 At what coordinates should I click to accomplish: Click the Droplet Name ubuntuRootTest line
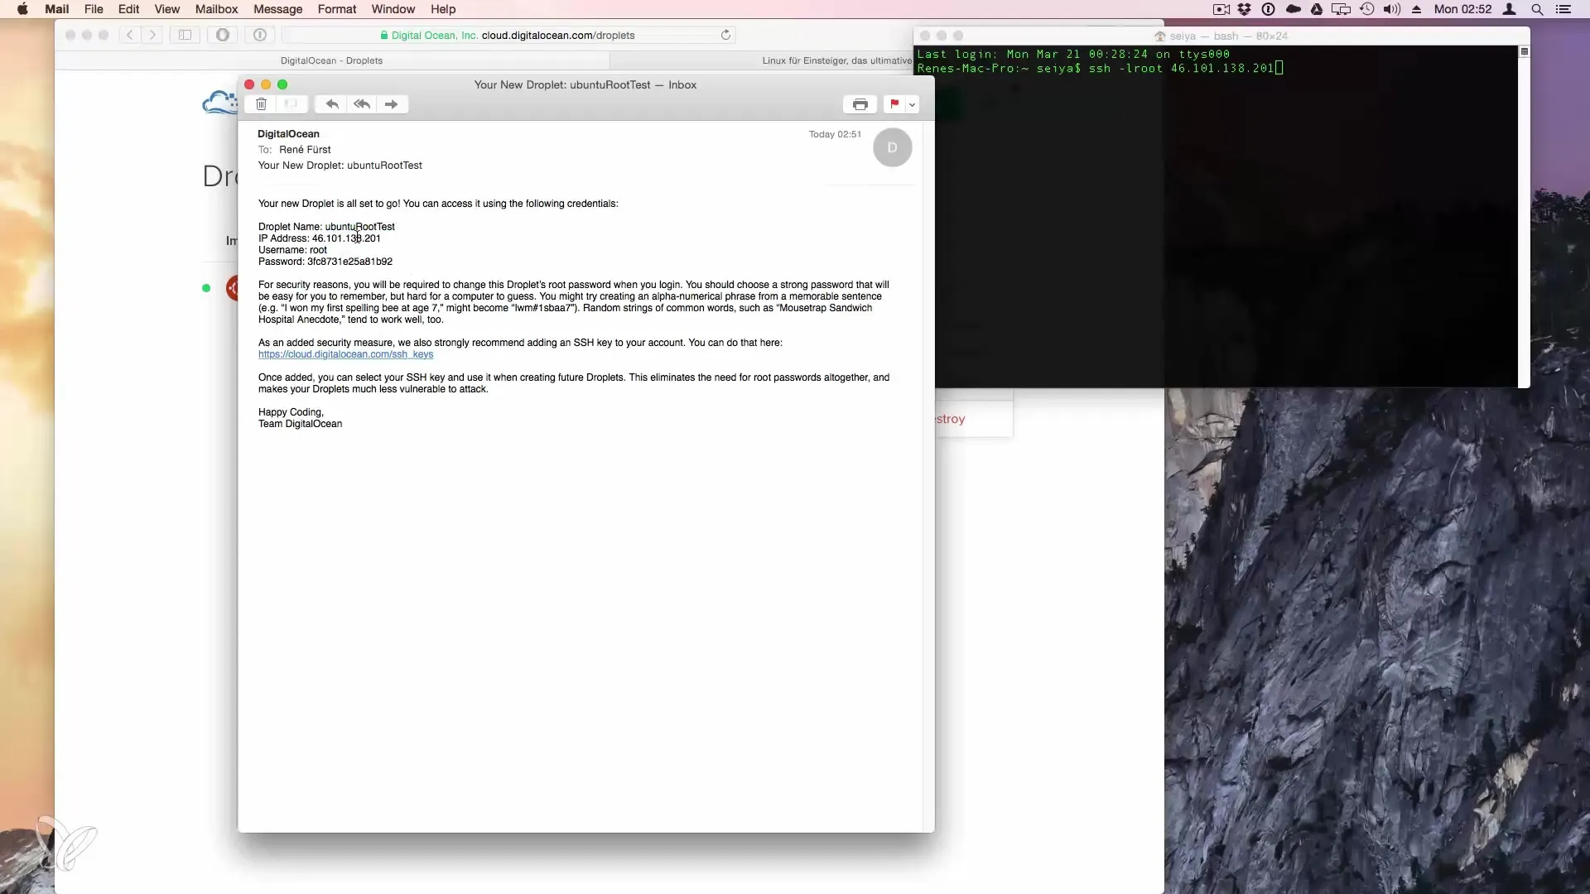click(x=326, y=227)
